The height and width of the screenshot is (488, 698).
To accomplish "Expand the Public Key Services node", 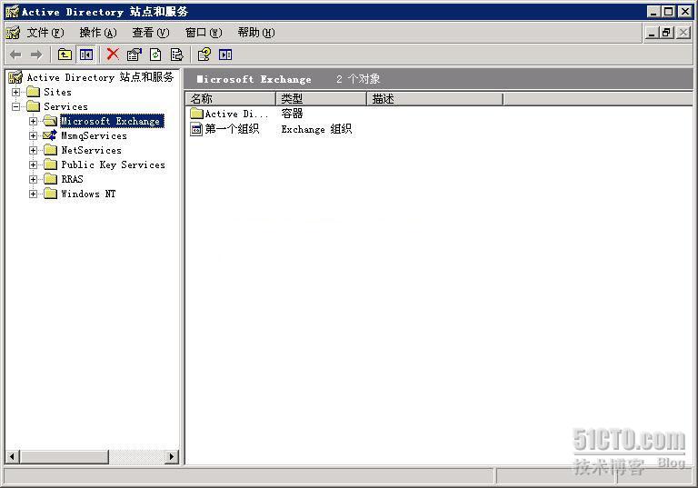I will 34,164.
